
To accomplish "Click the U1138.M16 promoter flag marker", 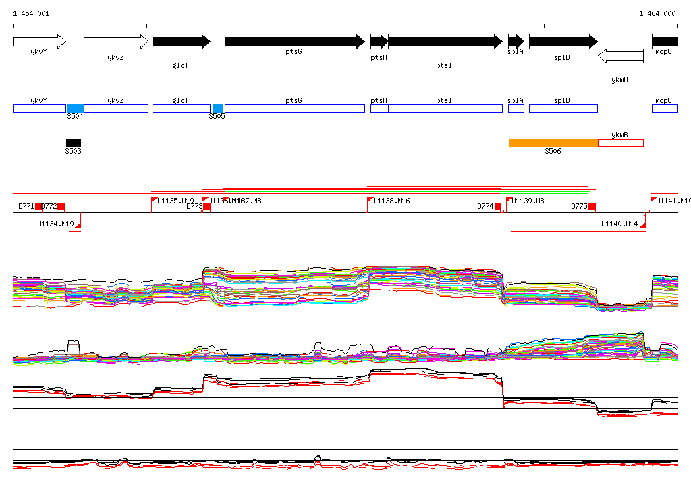I will point(370,200).
